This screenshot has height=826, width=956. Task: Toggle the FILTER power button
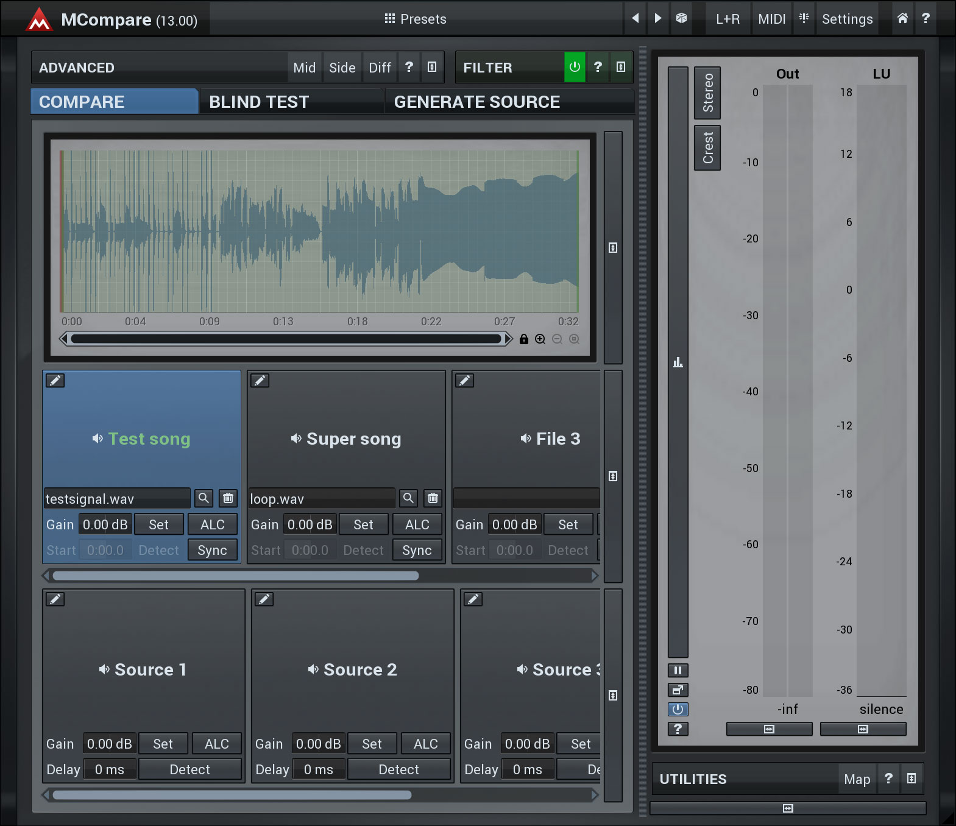[x=574, y=67]
